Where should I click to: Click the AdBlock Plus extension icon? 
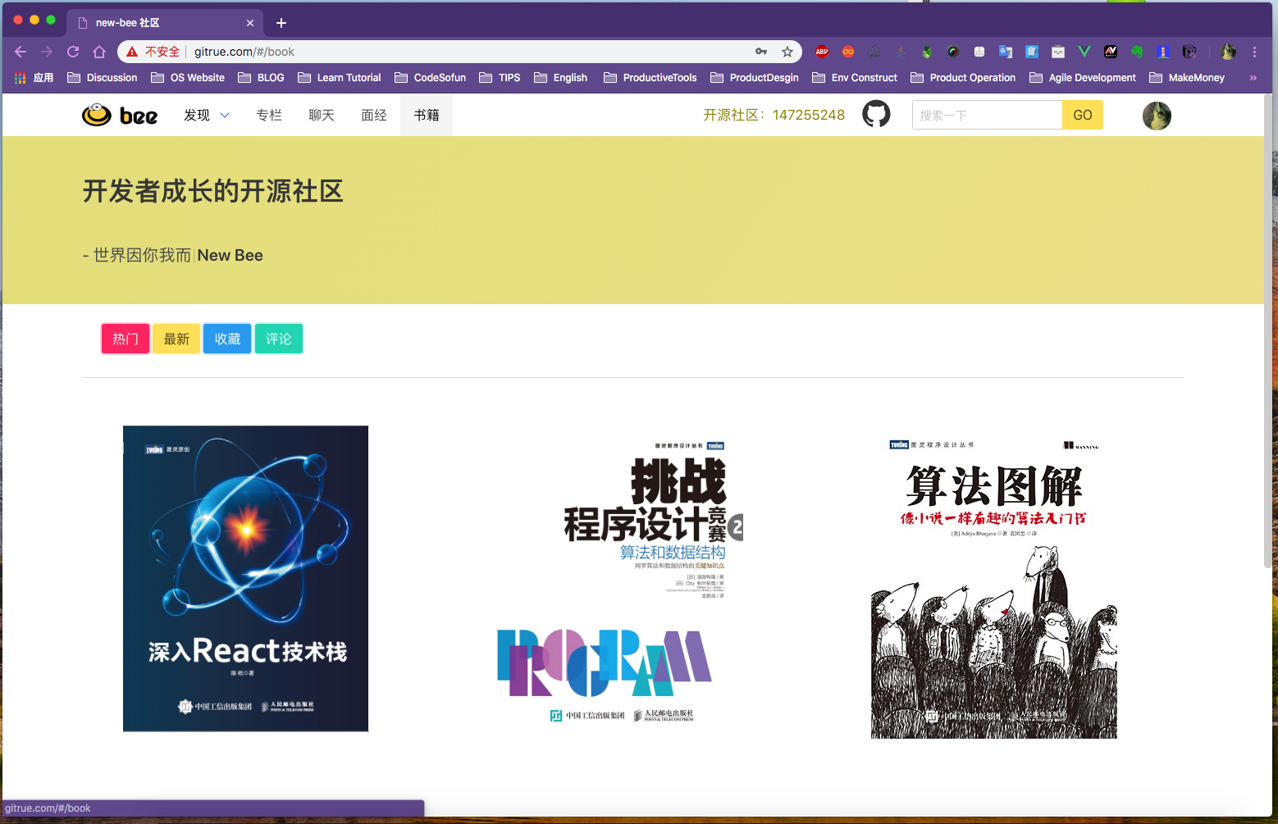pyautogui.click(x=822, y=52)
